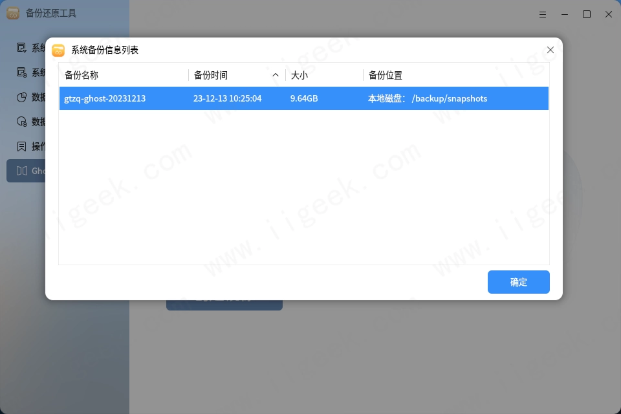Viewport: 621px width, 414px height.
Task: Click the 备份还原工具 app logo in the title bar
Action: [x=13, y=13]
